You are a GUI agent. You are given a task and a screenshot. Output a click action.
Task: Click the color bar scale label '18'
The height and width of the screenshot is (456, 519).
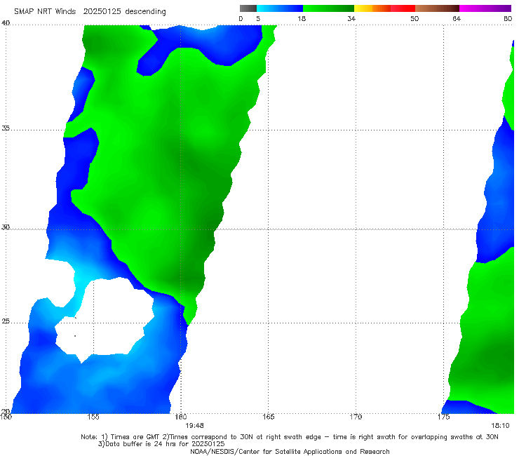click(x=302, y=18)
